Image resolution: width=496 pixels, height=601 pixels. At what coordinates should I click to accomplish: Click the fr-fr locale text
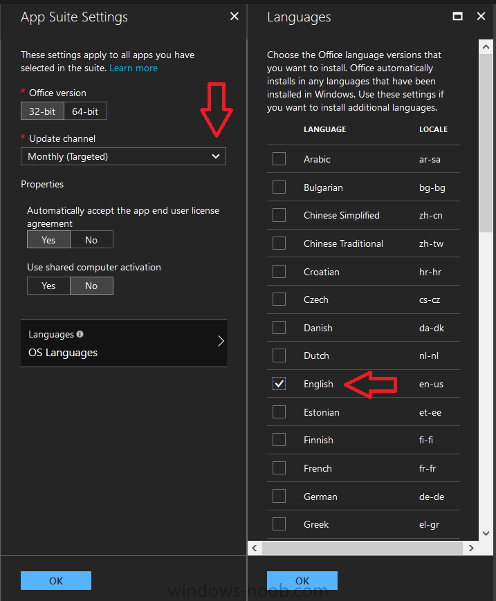(428, 468)
